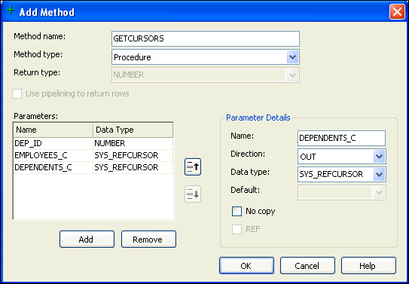This screenshot has width=409, height=284.
Task: Click the Data Type column header
Action: [133, 130]
